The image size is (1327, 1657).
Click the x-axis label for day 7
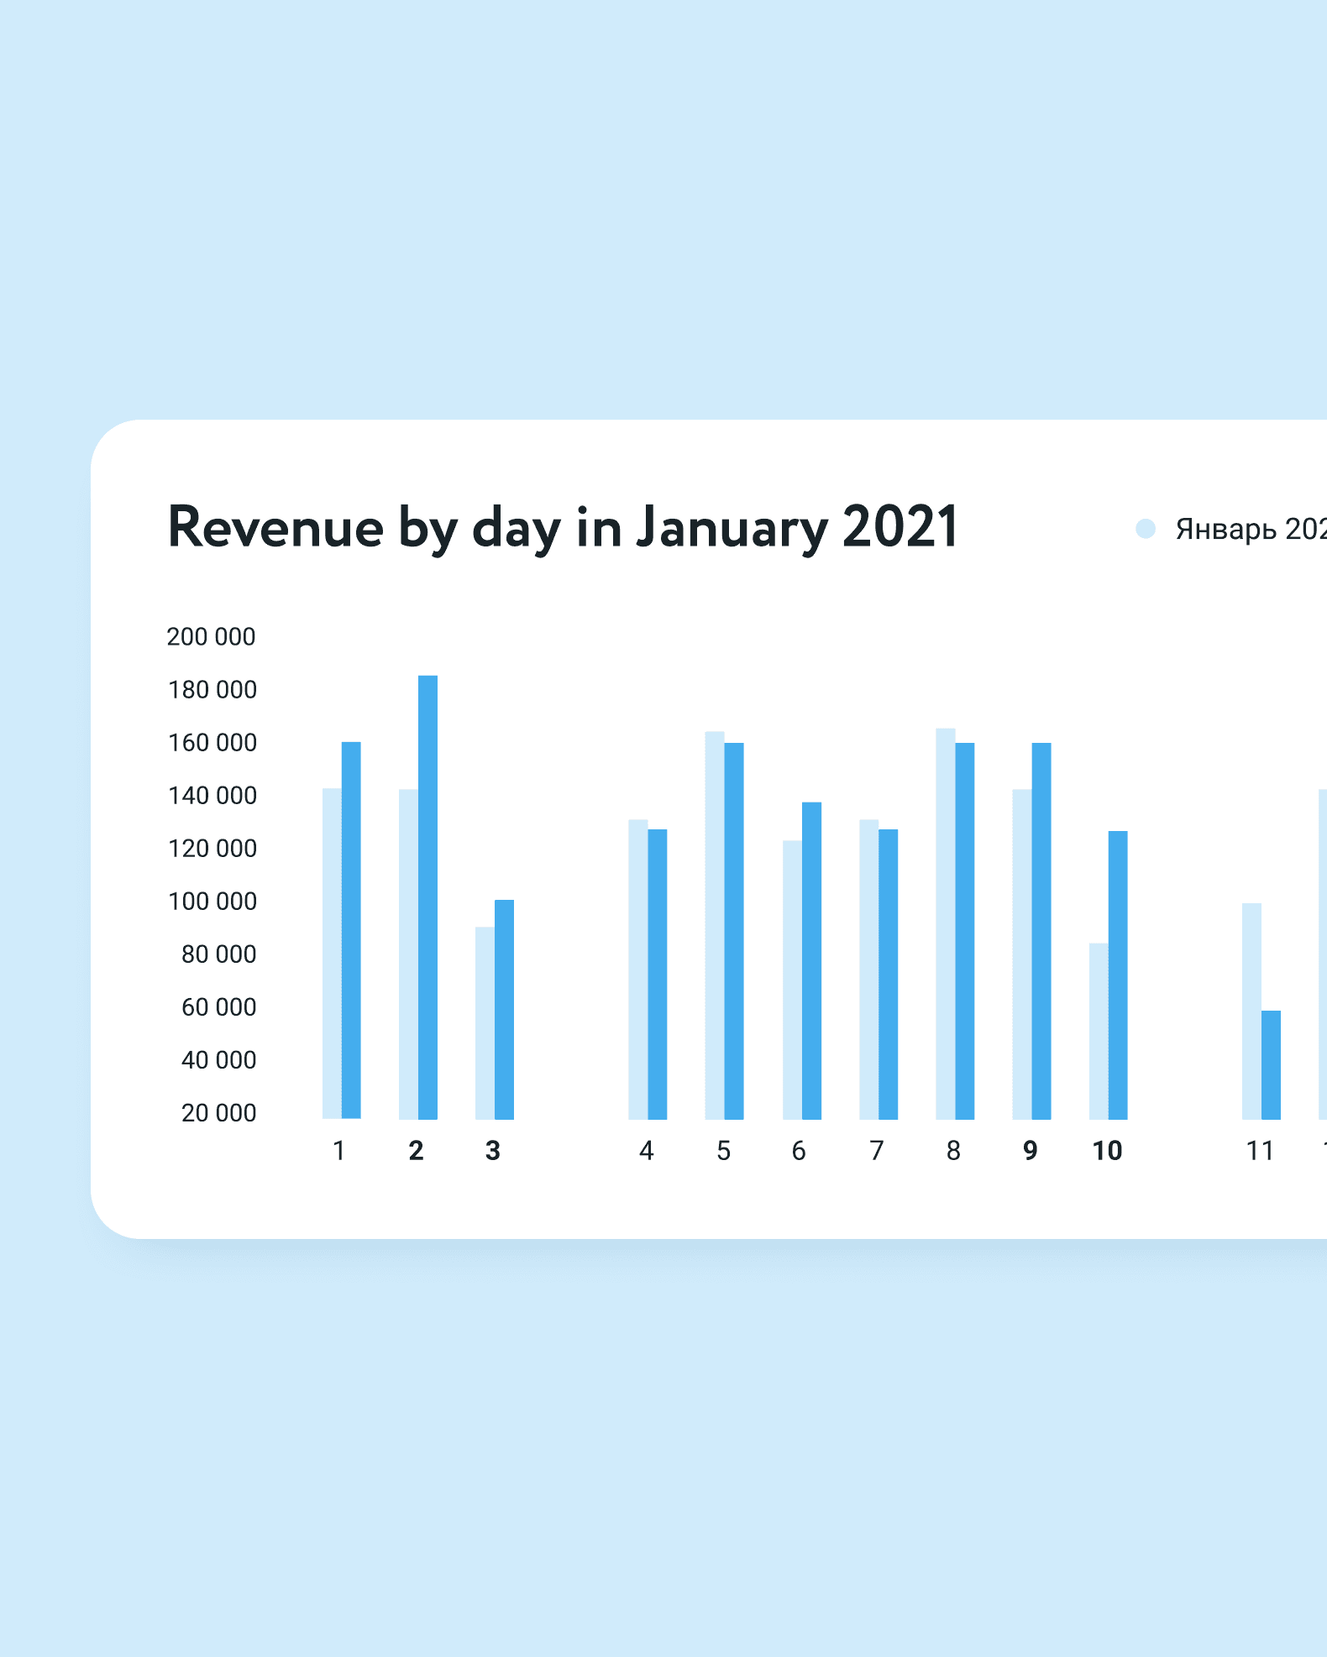pyautogui.click(x=877, y=1150)
